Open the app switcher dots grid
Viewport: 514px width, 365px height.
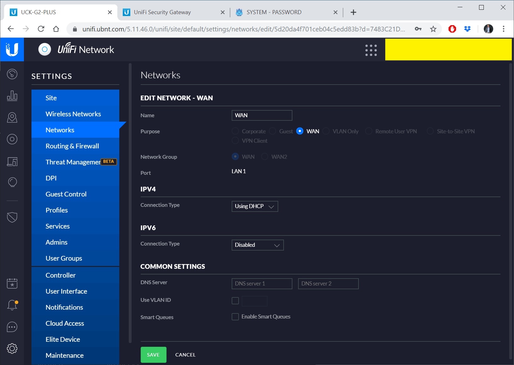coord(371,50)
